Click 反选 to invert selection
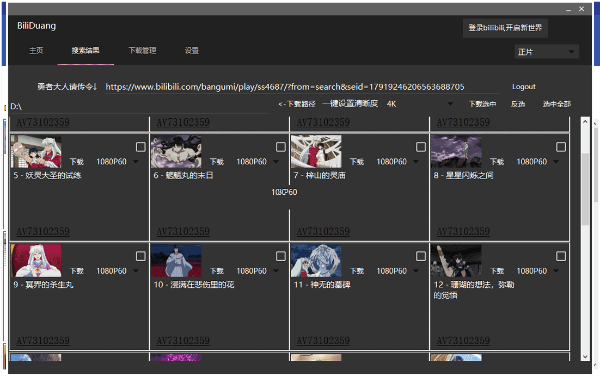The height and width of the screenshot is (376, 600). [518, 104]
